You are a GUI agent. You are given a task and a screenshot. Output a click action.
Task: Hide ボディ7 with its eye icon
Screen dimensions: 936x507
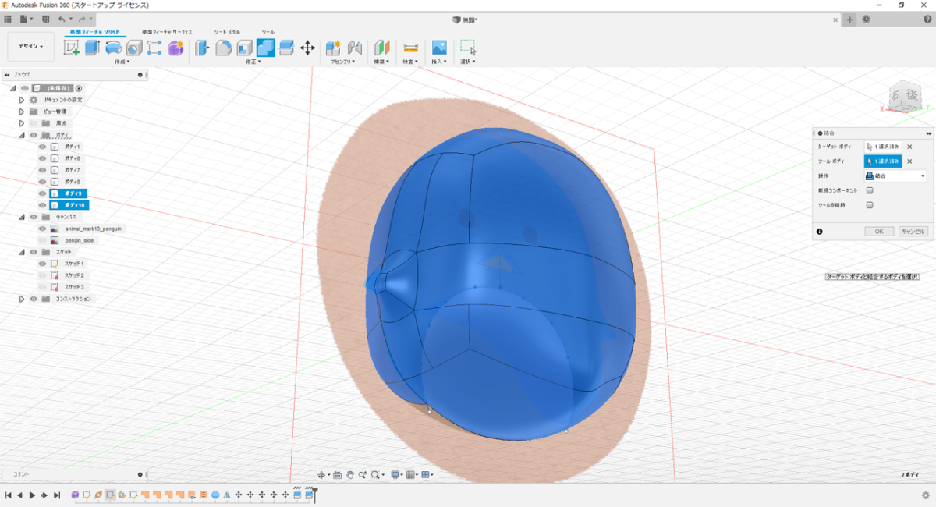tap(42, 170)
